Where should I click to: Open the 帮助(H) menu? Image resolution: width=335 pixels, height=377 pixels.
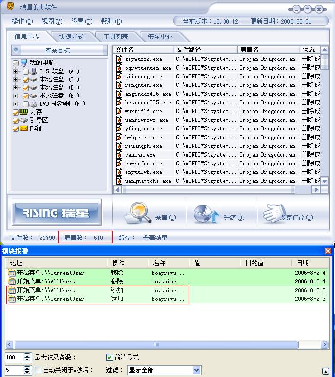click(x=111, y=21)
